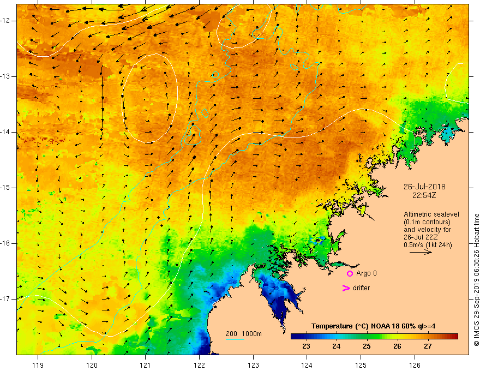The image size is (480, 371).
Task: Click the '26' color bar tick label
Action: pyautogui.click(x=397, y=346)
